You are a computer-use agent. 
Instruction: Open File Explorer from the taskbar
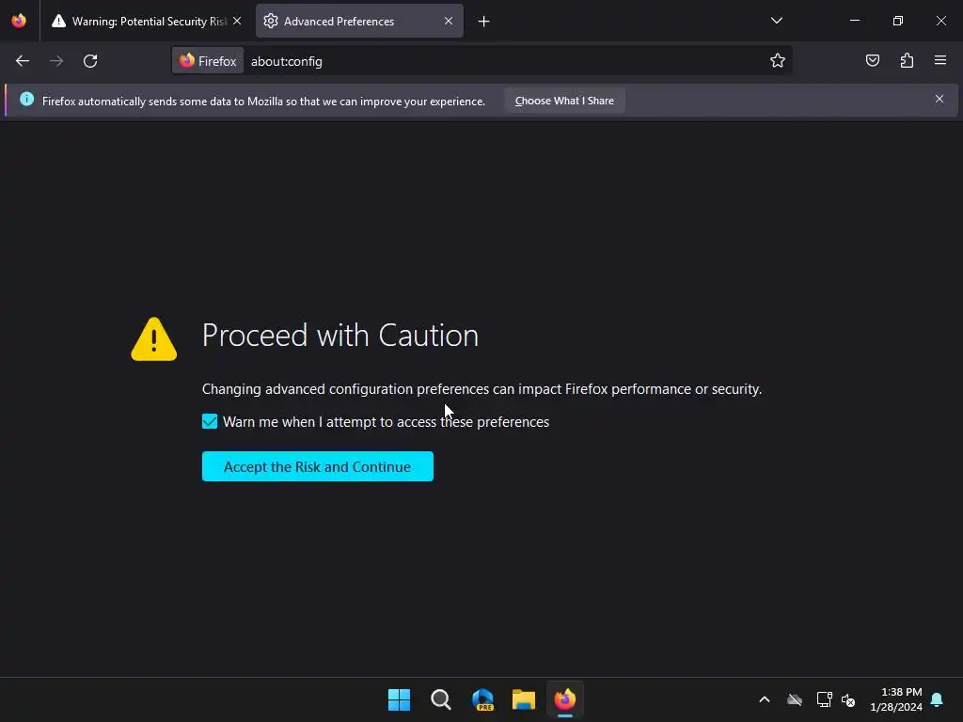524,699
